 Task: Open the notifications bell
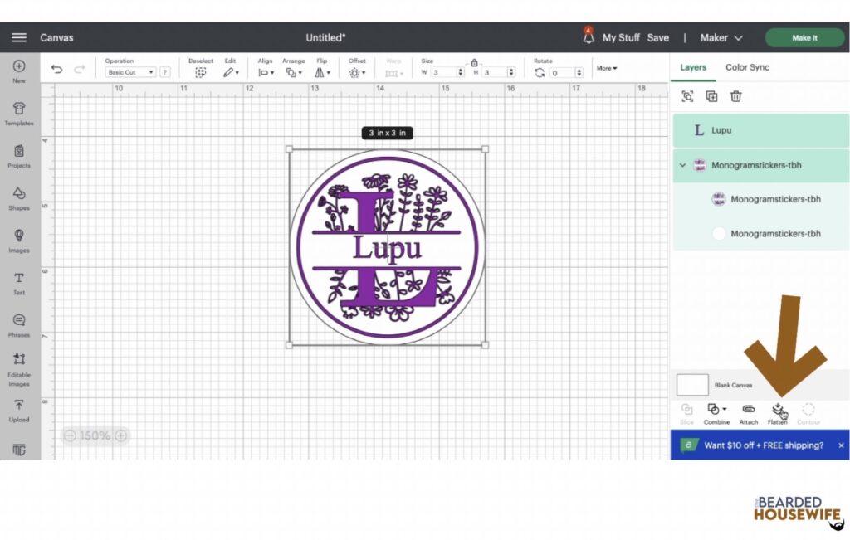click(x=589, y=37)
